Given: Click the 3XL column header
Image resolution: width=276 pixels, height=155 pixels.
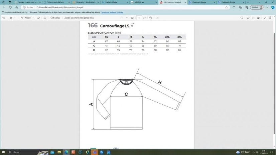Looking at the screenshot, I should click(179, 37).
